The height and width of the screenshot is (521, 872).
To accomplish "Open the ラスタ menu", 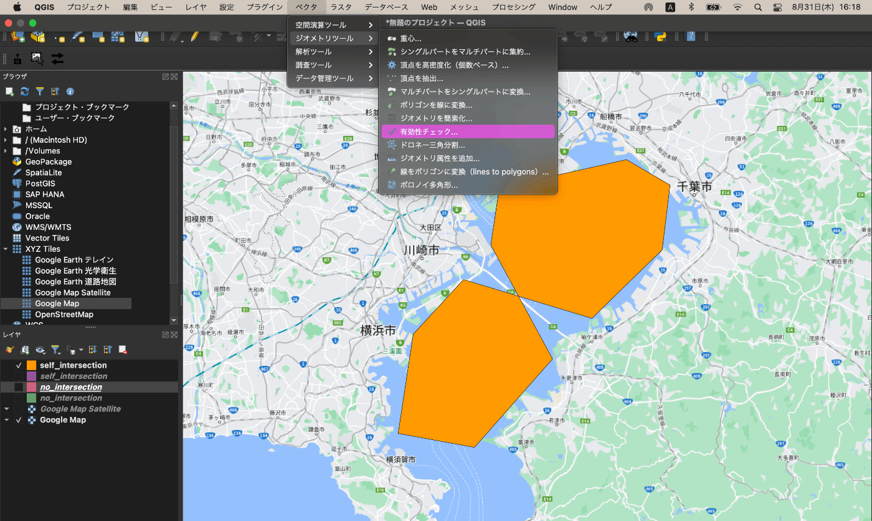I will click(341, 7).
